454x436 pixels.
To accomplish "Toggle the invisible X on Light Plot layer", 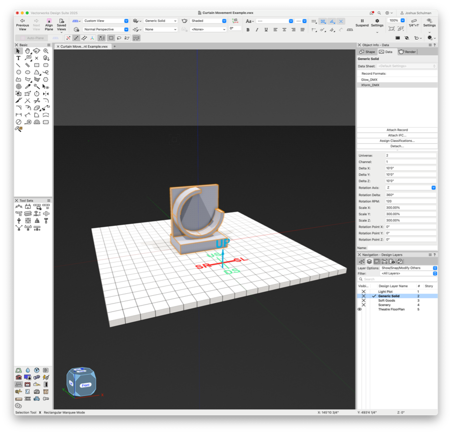I will coord(363,292).
